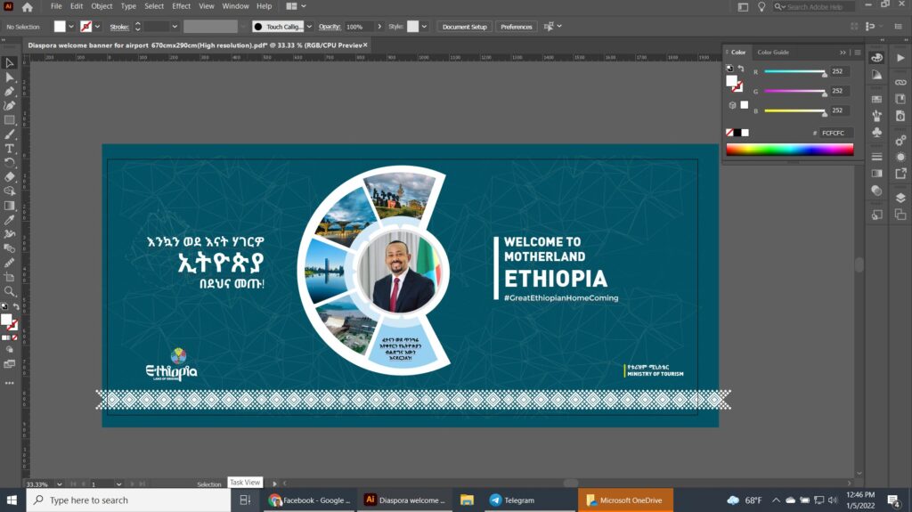Select the Direct Selection tool
This screenshot has width=912, height=512.
pos(9,77)
